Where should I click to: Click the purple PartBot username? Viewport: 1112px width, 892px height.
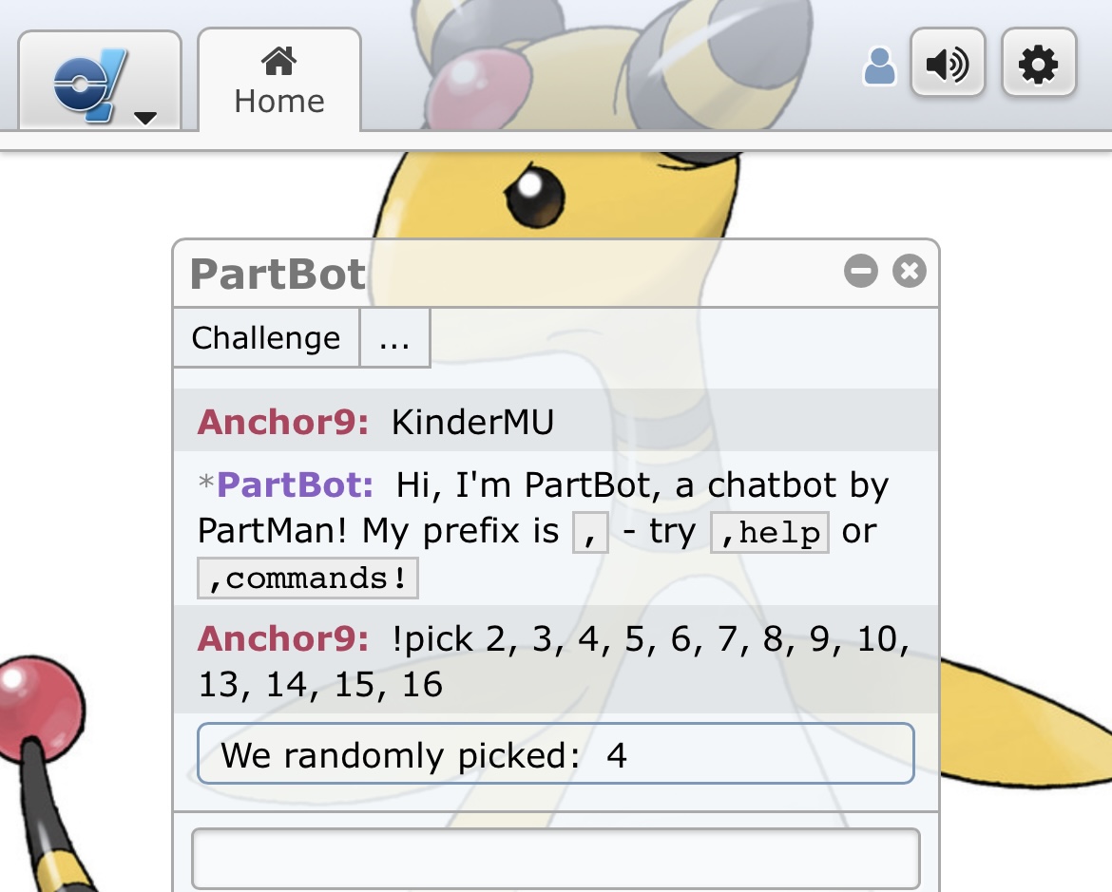(295, 485)
